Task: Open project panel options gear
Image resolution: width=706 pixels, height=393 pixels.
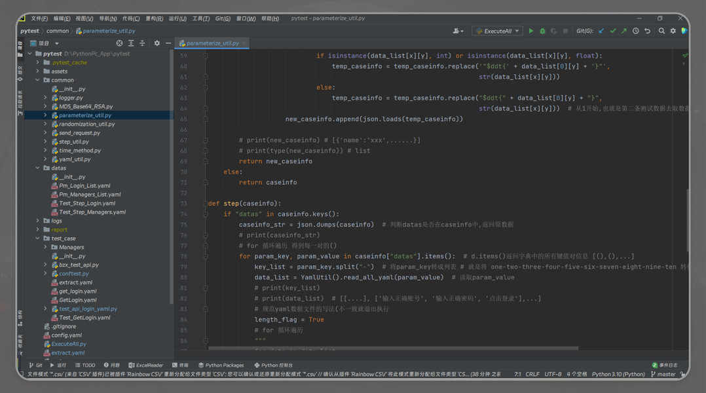Action: pyautogui.click(x=157, y=43)
